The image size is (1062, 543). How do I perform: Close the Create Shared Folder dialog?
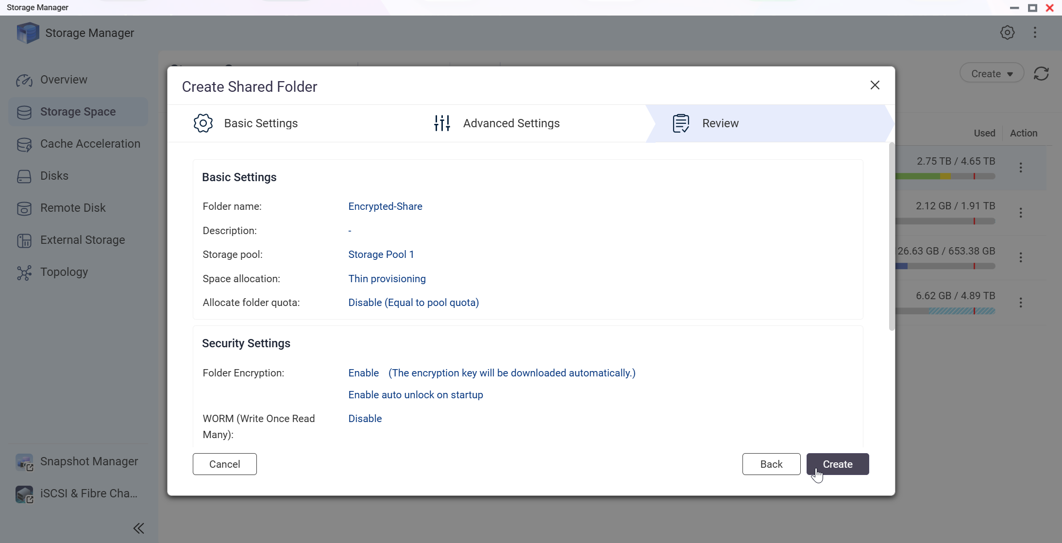[x=875, y=85]
